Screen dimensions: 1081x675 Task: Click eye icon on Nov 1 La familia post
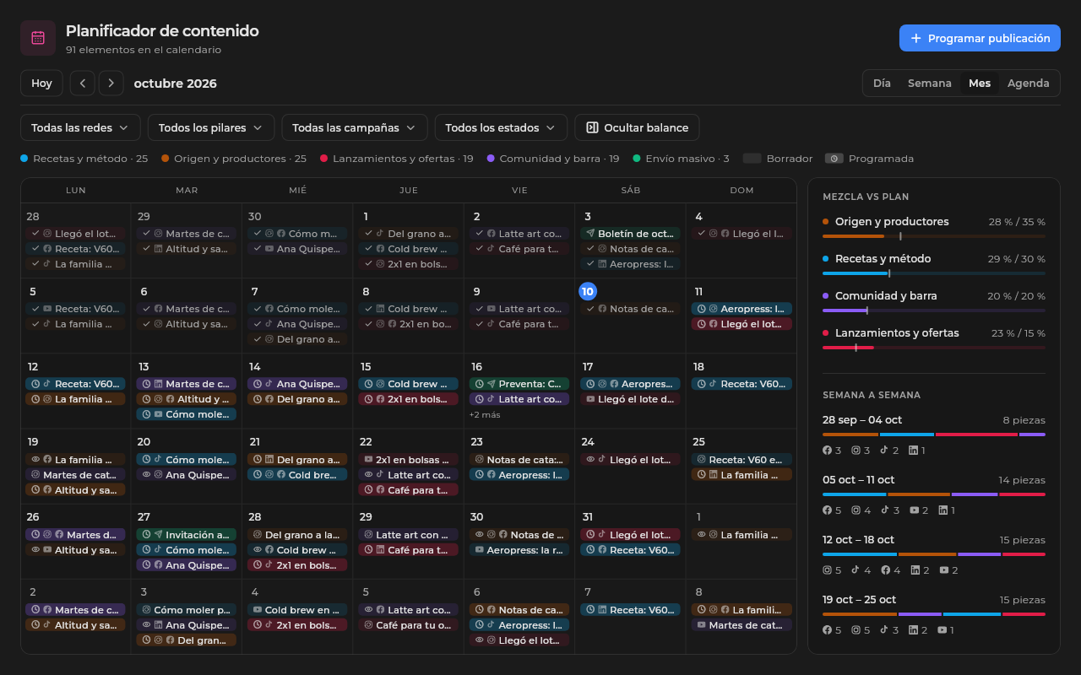pos(700,535)
